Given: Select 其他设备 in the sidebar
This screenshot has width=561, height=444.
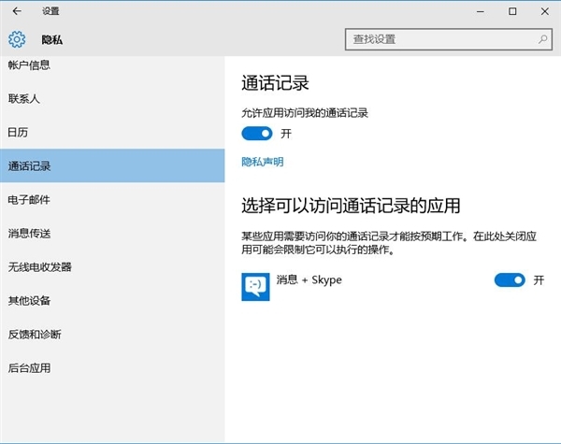Looking at the screenshot, I should pos(29,301).
